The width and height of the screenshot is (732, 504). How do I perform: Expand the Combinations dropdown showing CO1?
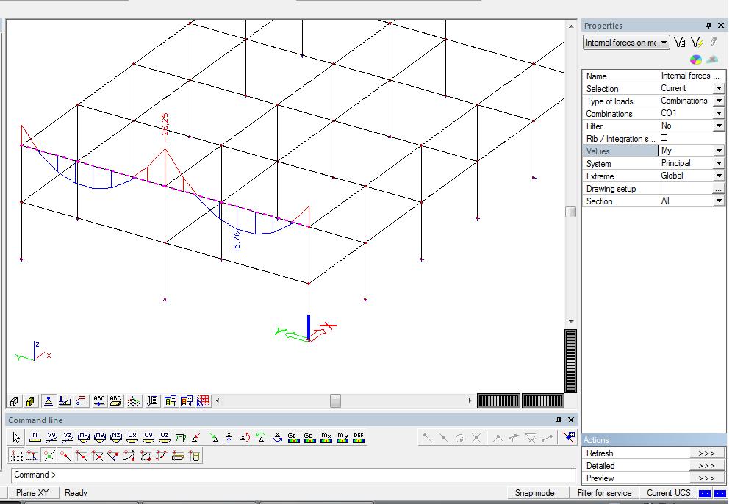[x=718, y=113]
